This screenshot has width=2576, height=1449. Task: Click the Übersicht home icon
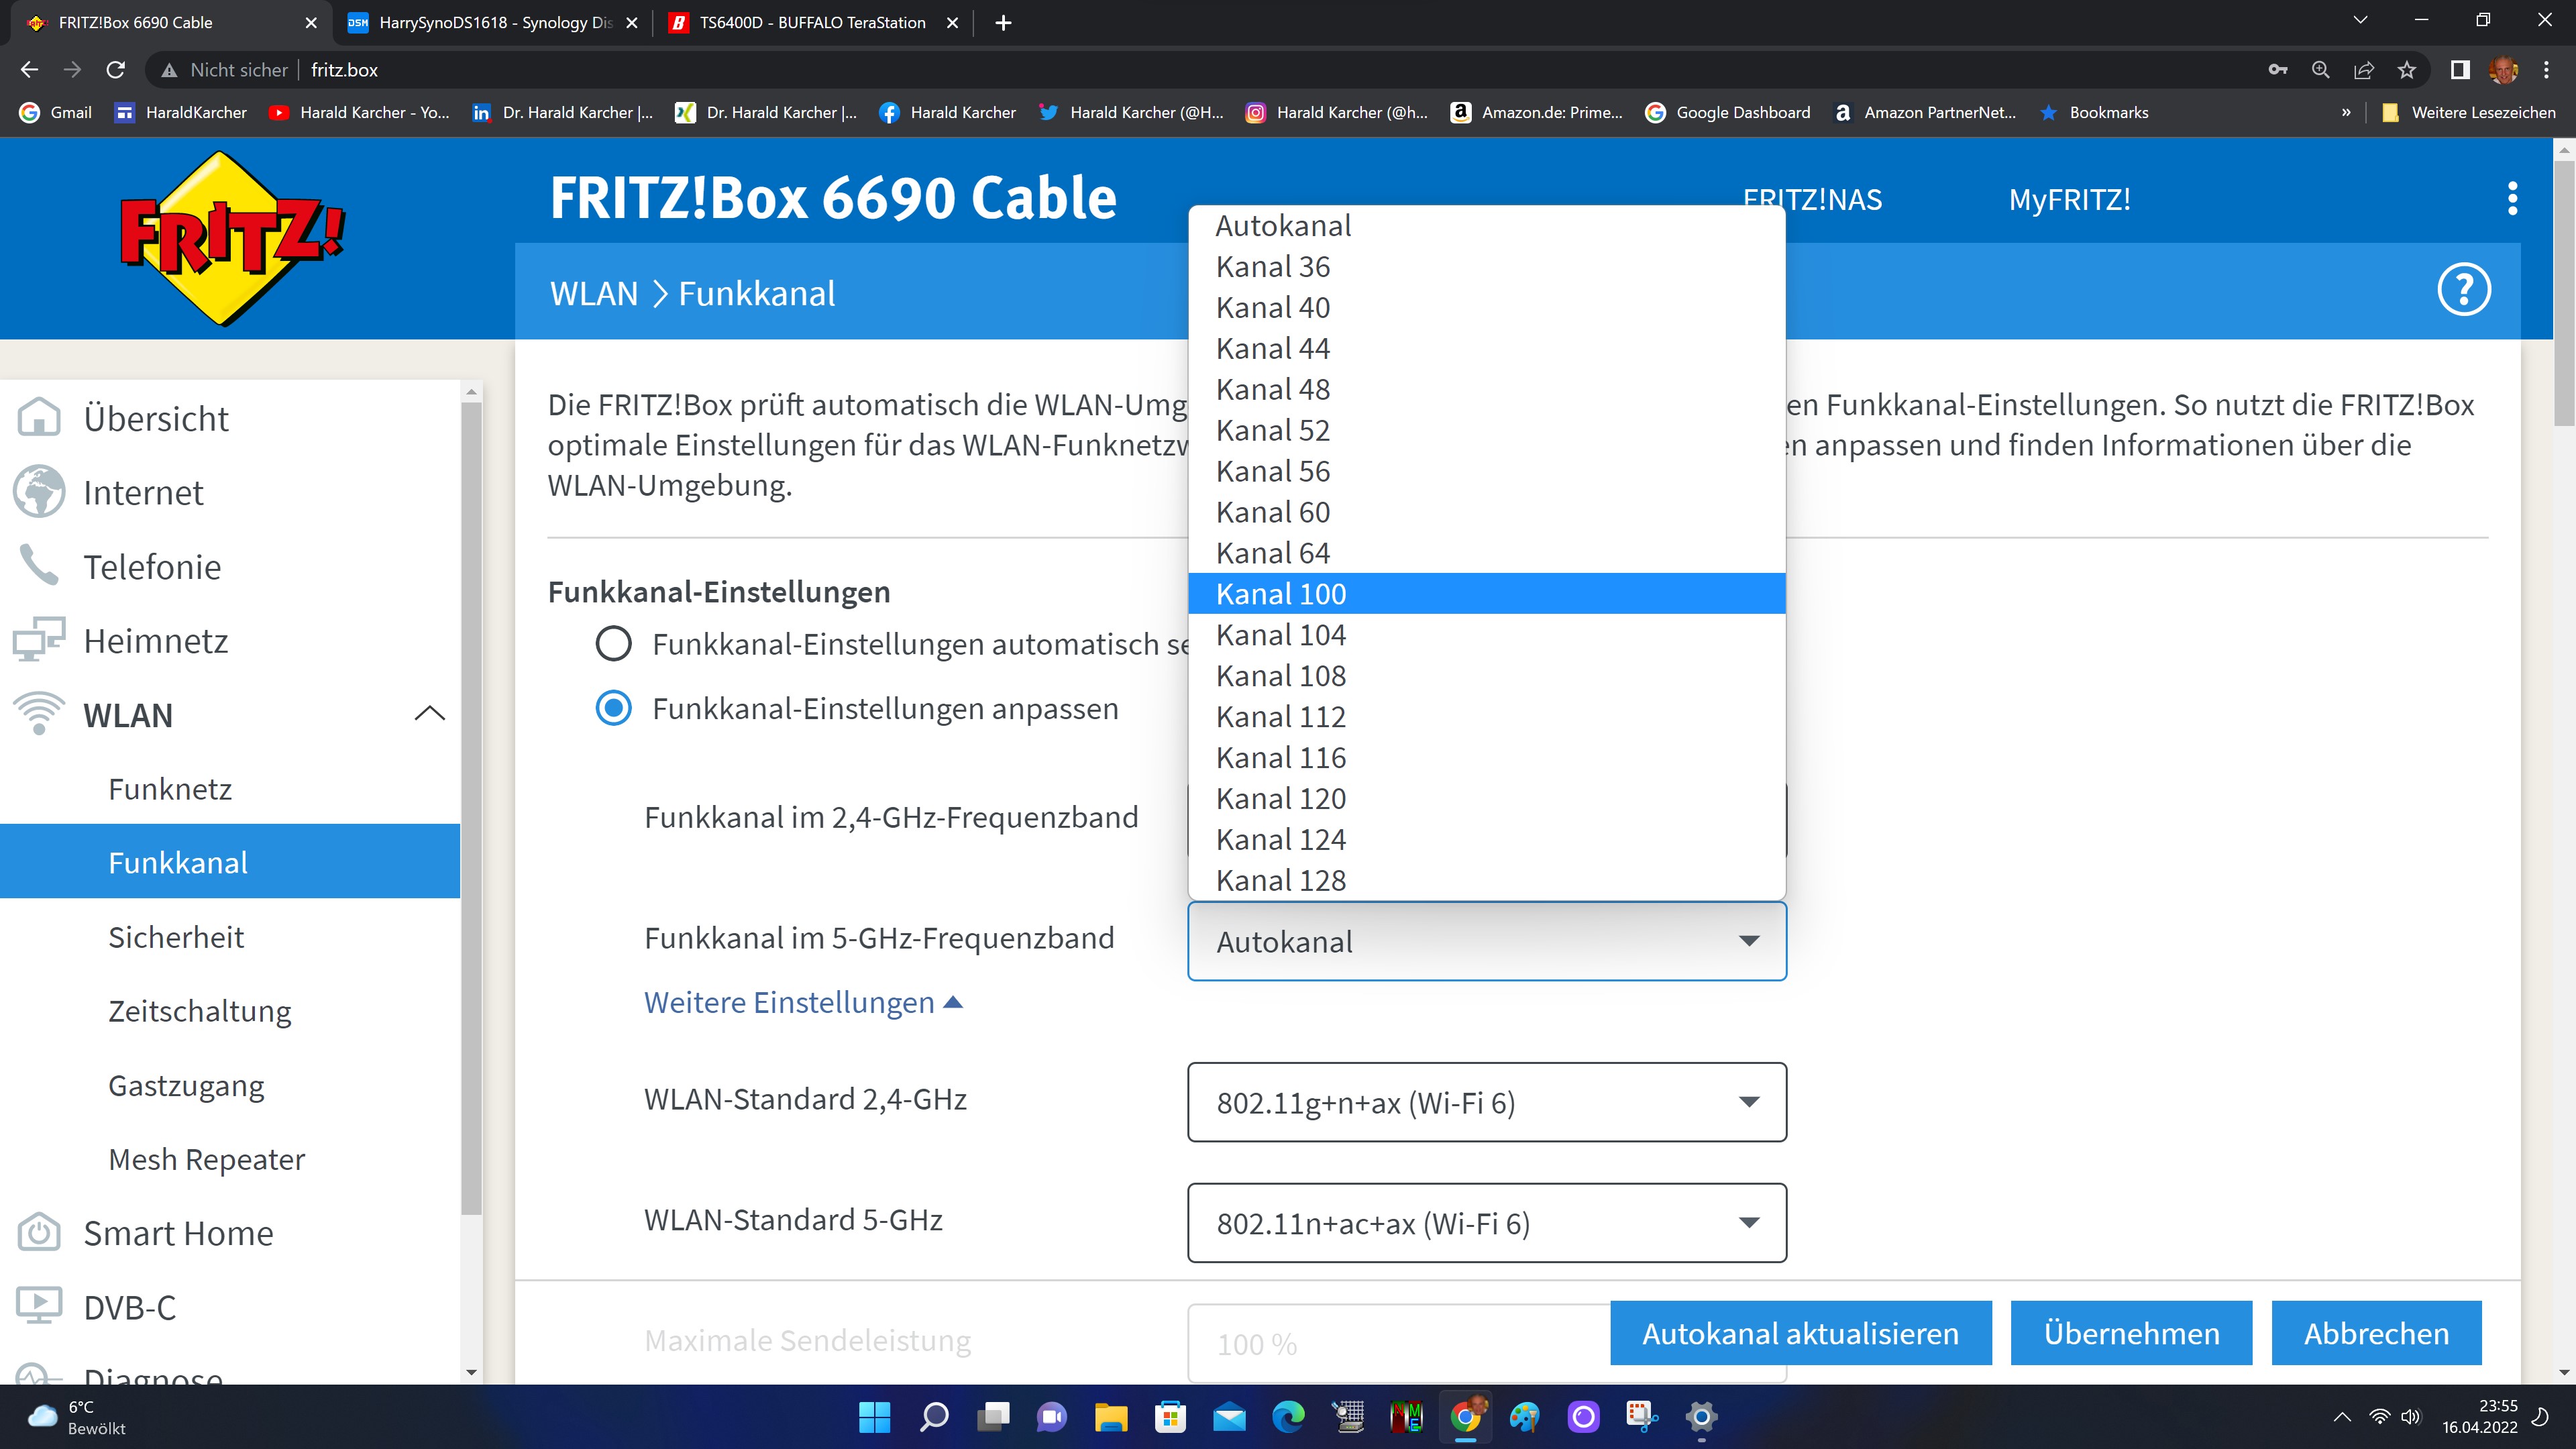coord(40,418)
